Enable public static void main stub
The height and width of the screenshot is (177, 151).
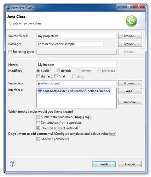point(38,117)
